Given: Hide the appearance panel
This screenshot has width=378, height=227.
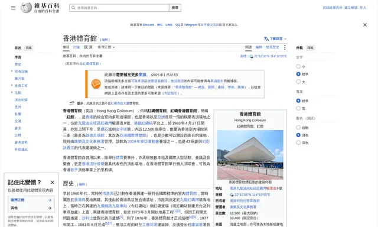Looking at the screenshot, I should (310, 48).
